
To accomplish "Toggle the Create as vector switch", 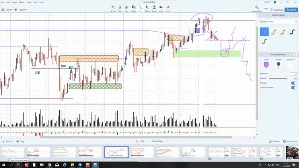I will tap(294, 88).
